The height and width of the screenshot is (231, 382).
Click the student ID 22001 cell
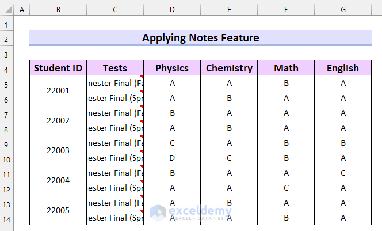58,90
